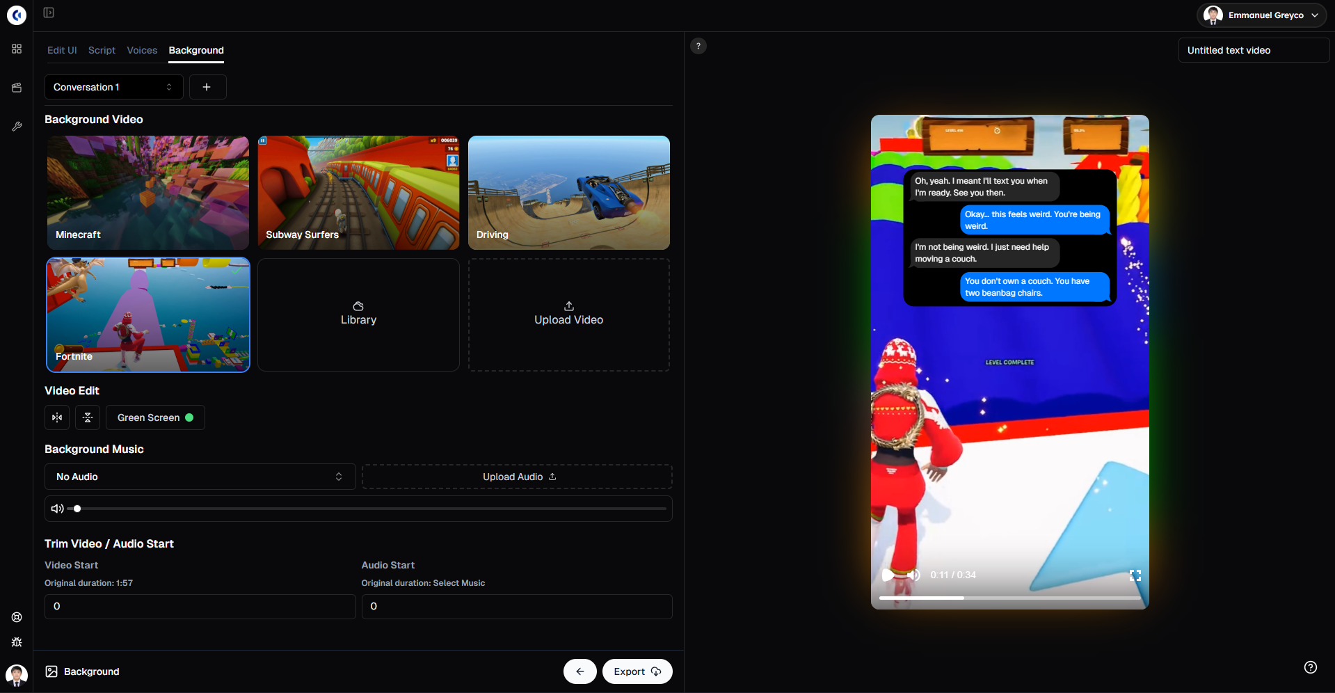Flip the video horizontally
This screenshot has width=1335, height=693.
(57, 417)
